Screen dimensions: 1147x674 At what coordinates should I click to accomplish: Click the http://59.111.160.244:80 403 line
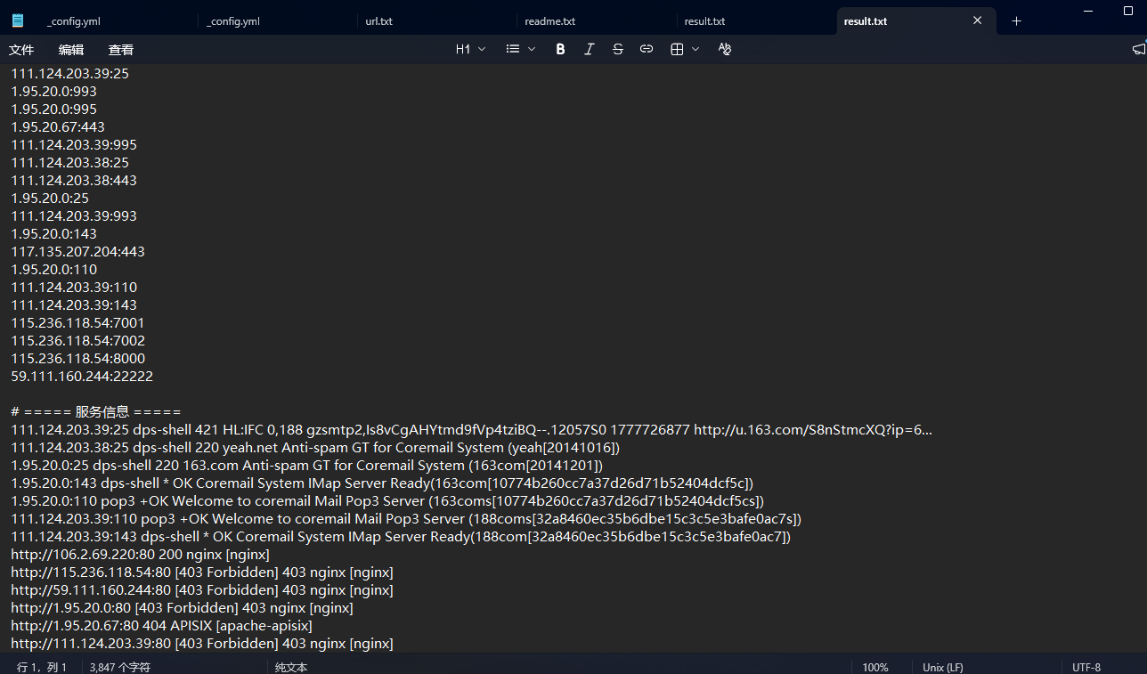point(202,590)
